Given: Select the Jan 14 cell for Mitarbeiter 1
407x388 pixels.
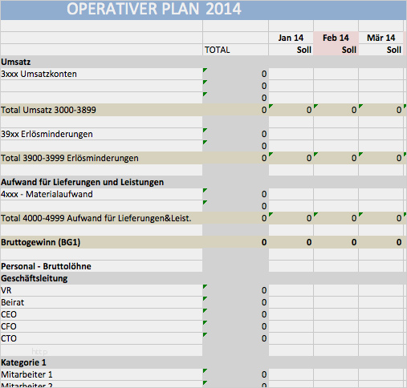Looking at the screenshot, I should (291, 374).
